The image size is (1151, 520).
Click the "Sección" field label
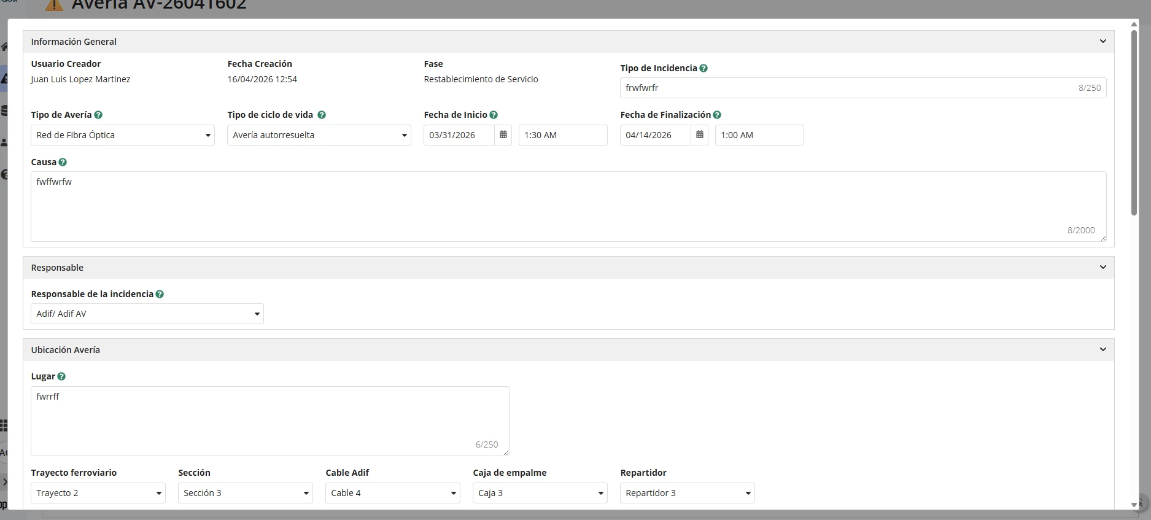coord(194,473)
